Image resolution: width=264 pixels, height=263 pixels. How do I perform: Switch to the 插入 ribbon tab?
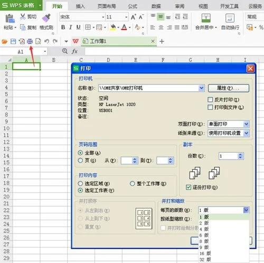click(x=80, y=6)
